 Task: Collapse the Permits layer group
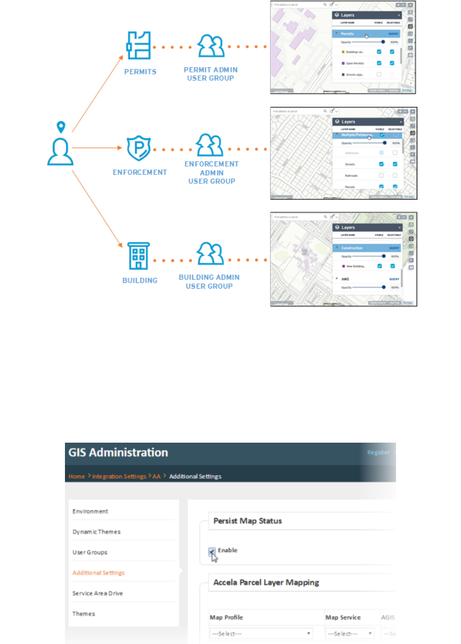coord(336,33)
